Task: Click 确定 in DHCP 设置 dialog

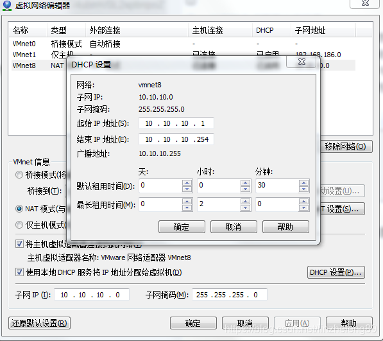Action: pos(182,227)
